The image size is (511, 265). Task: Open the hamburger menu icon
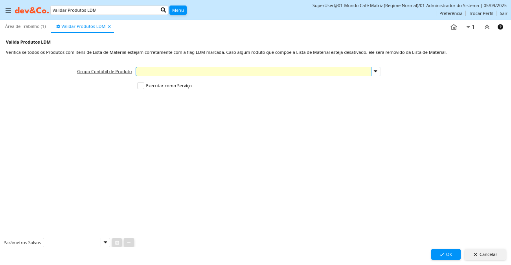(x=8, y=11)
